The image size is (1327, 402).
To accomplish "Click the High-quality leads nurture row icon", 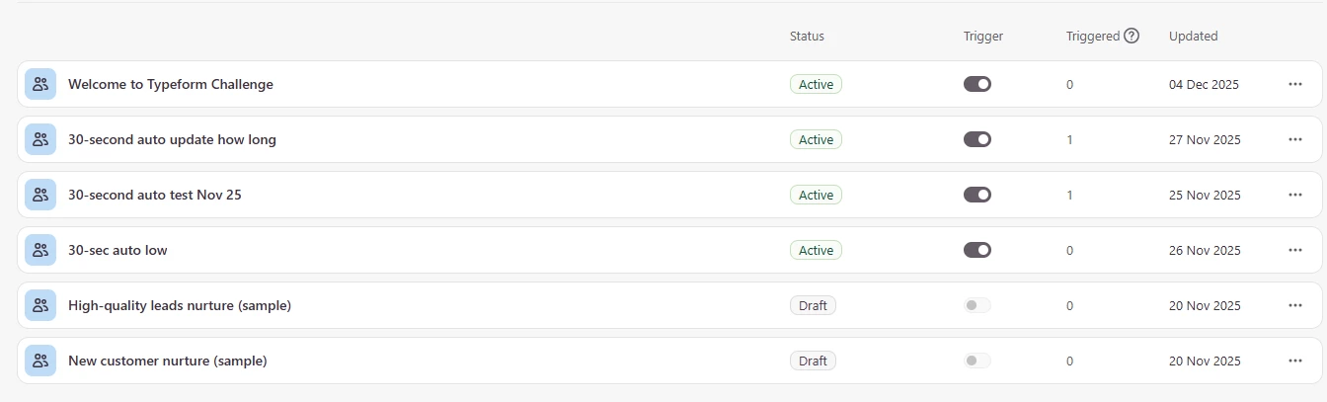I will click(40, 305).
